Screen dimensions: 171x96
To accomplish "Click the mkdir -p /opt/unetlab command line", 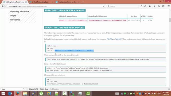I will tap(77, 68).
